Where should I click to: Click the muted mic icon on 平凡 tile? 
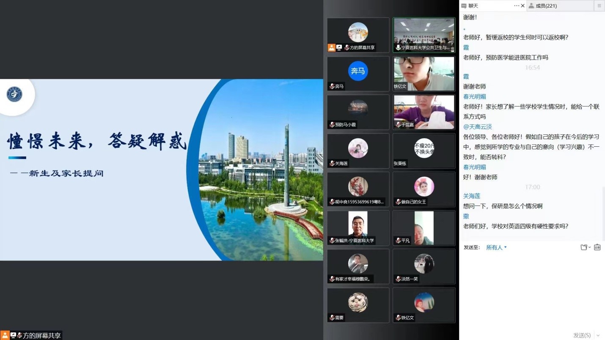pos(398,241)
